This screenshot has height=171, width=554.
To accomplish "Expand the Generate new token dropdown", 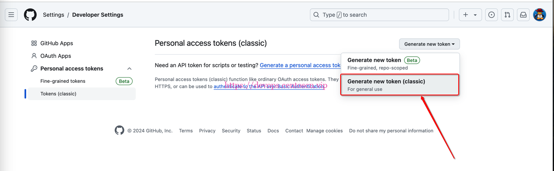I will (x=429, y=44).
